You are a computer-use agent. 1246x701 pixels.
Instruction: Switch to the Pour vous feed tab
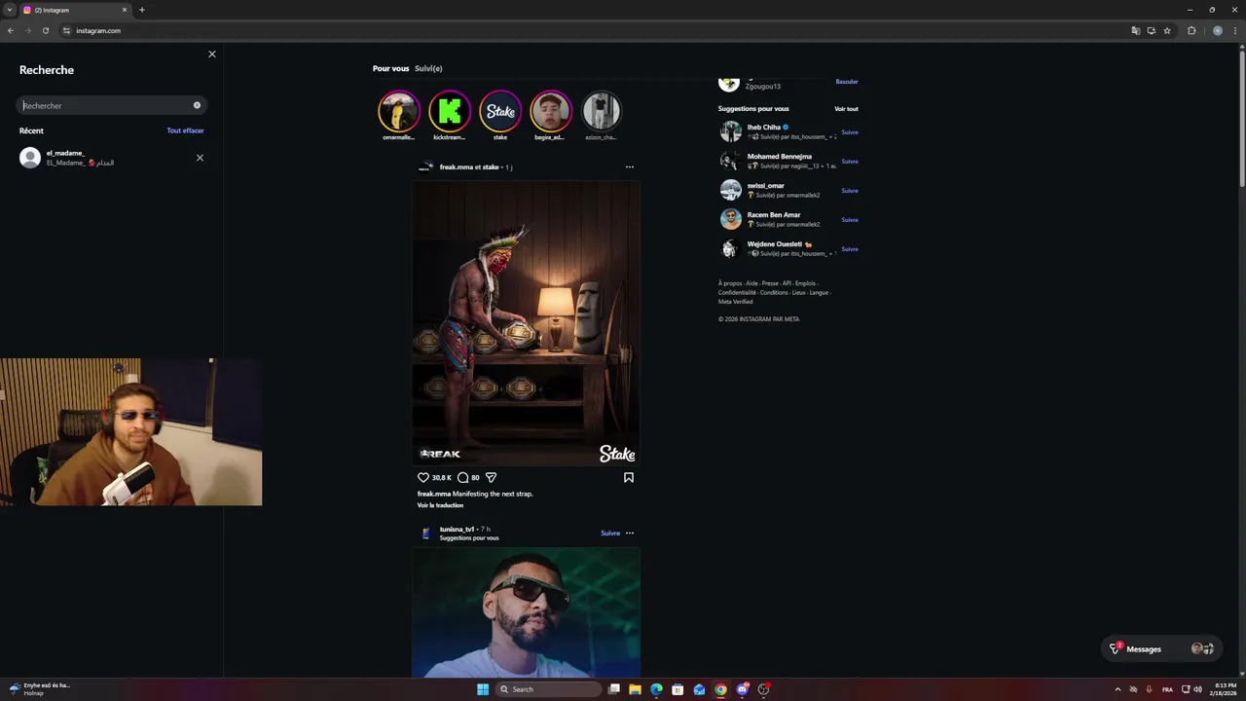pyautogui.click(x=390, y=68)
